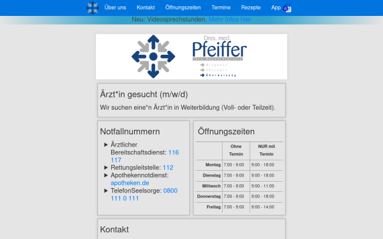Screen dimensions: 383x239
Task: Follow the 'Mehr Infos hier' link
Action: 230,19
